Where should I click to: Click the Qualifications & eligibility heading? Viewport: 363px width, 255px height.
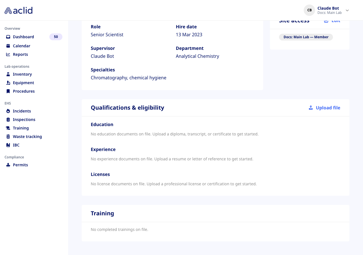(x=127, y=108)
